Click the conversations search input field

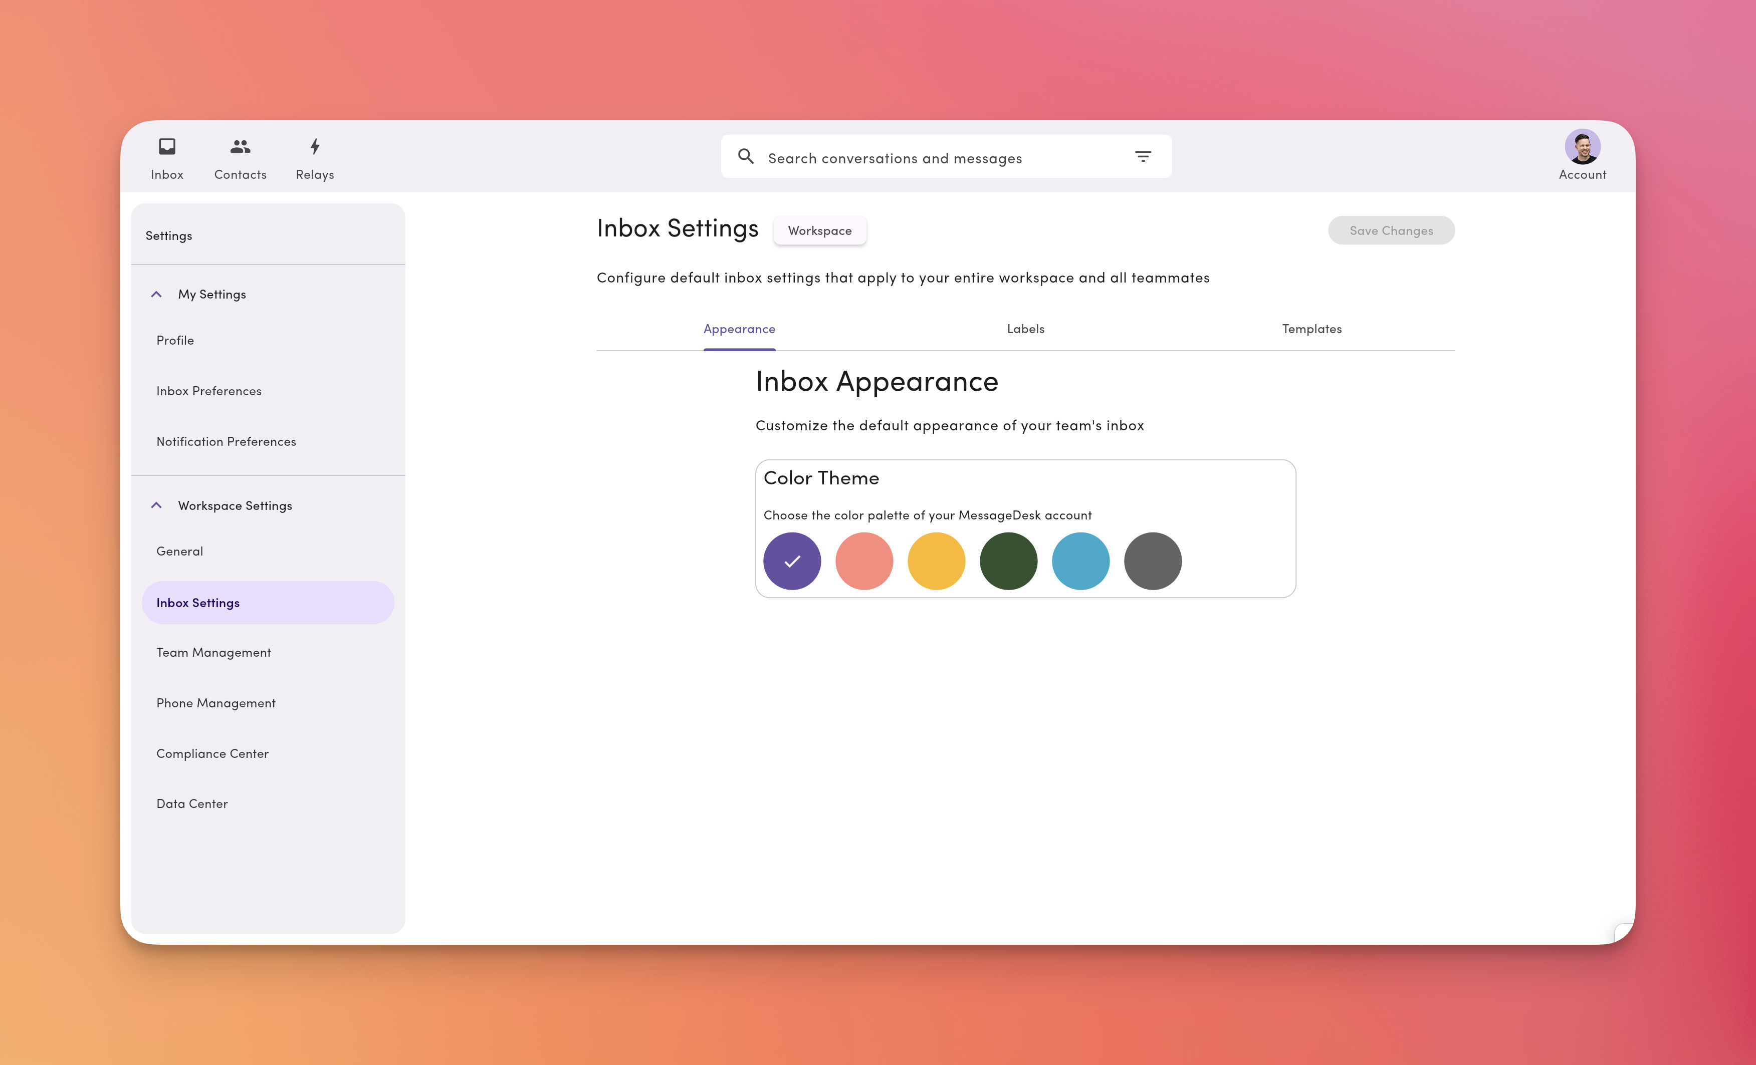pos(927,157)
